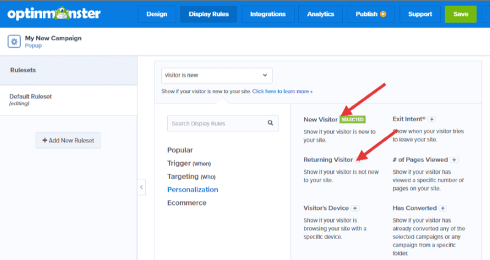Click Add New Ruleset button
Screen dimensions: 490x260
(x=68, y=141)
